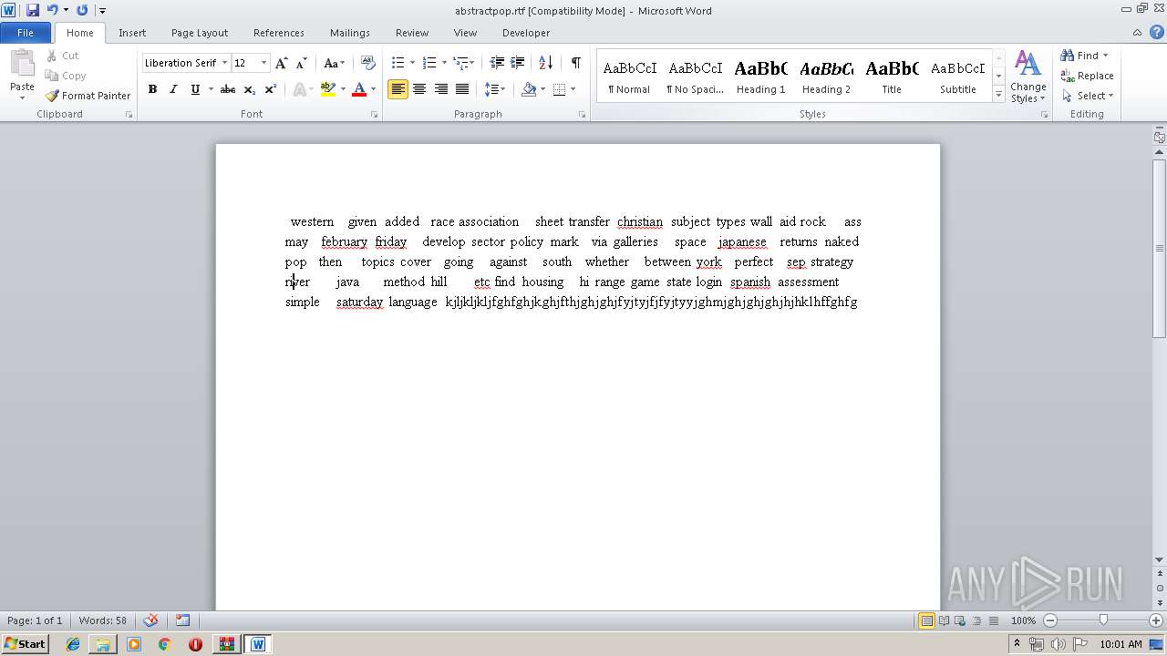Switch to the Mailings tab
The height and width of the screenshot is (656, 1167).
350,32
